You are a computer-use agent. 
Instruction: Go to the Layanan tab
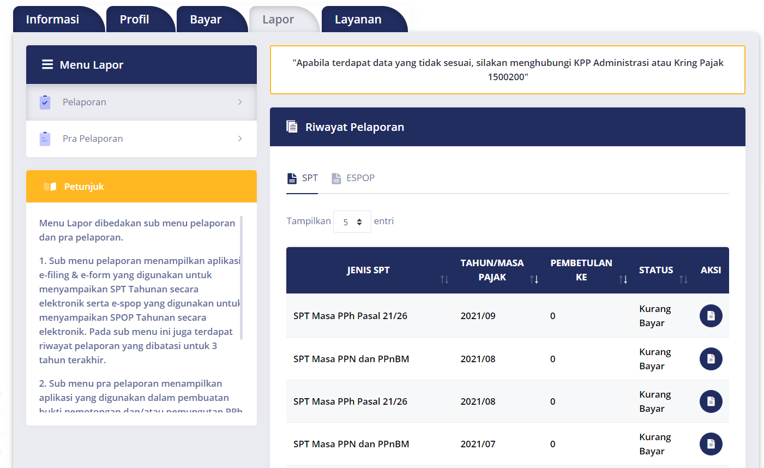click(358, 20)
